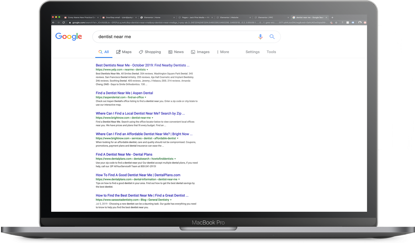Select the All search results tab
Viewport: 415px width, 243px height.
(103, 52)
